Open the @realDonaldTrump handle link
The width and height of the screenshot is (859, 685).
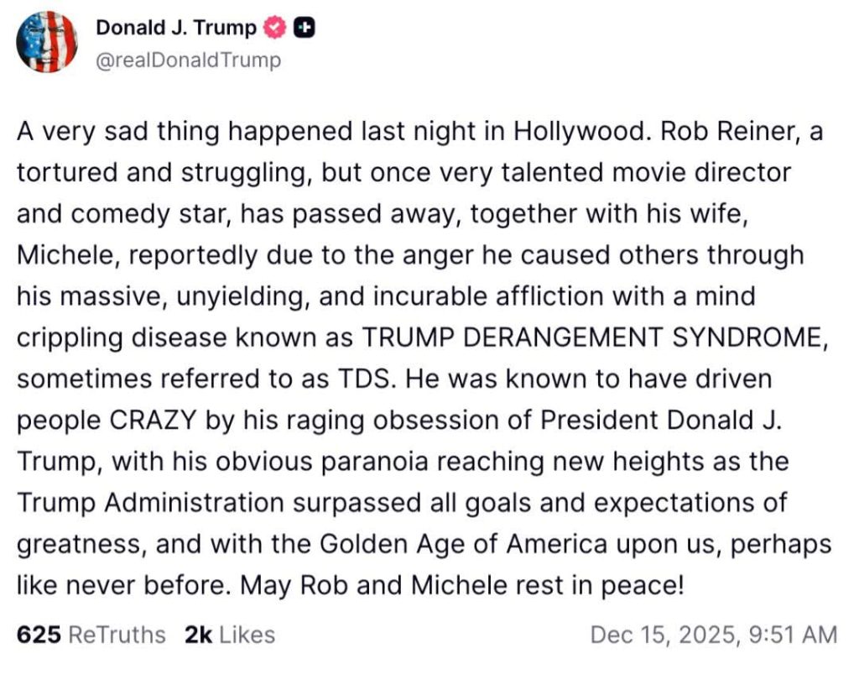click(188, 61)
